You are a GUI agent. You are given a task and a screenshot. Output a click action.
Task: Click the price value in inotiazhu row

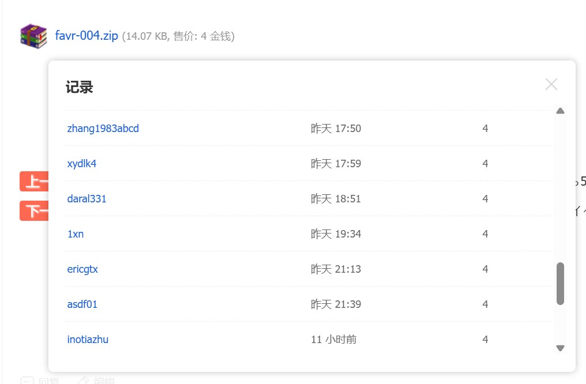click(x=485, y=340)
